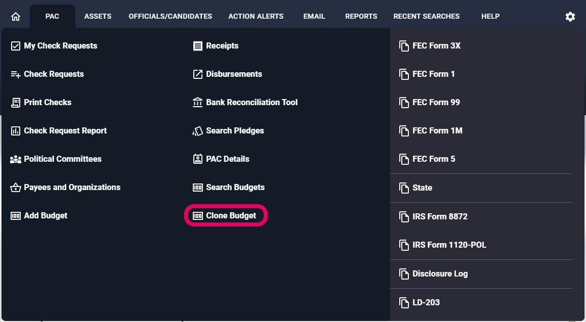Select the Reports menu tab
The width and height of the screenshot is (586, 322).
coord(361,16)
